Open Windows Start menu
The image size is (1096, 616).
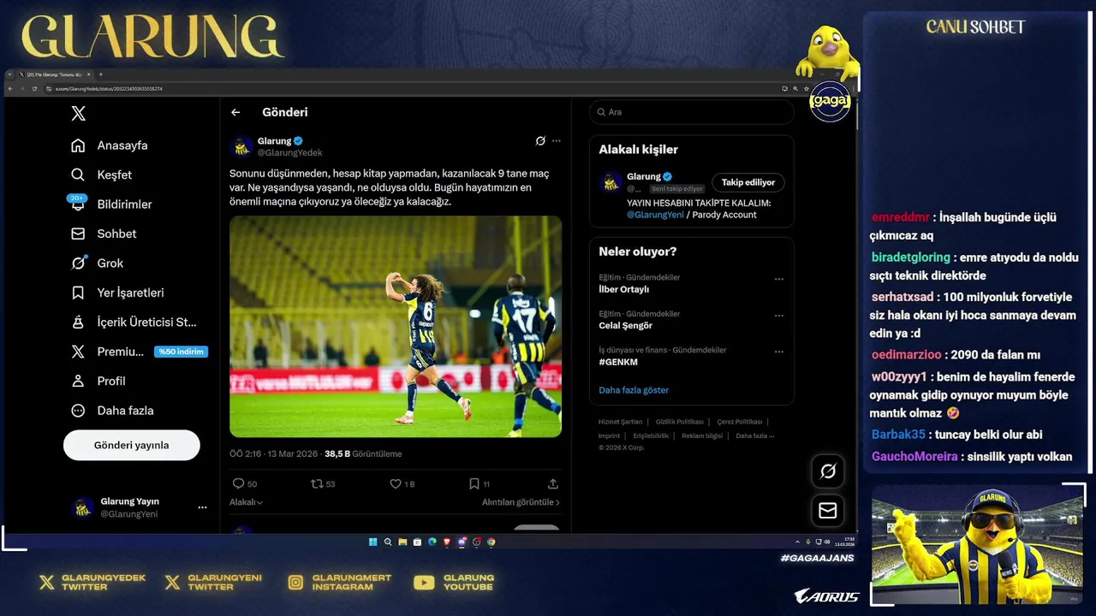373,542
